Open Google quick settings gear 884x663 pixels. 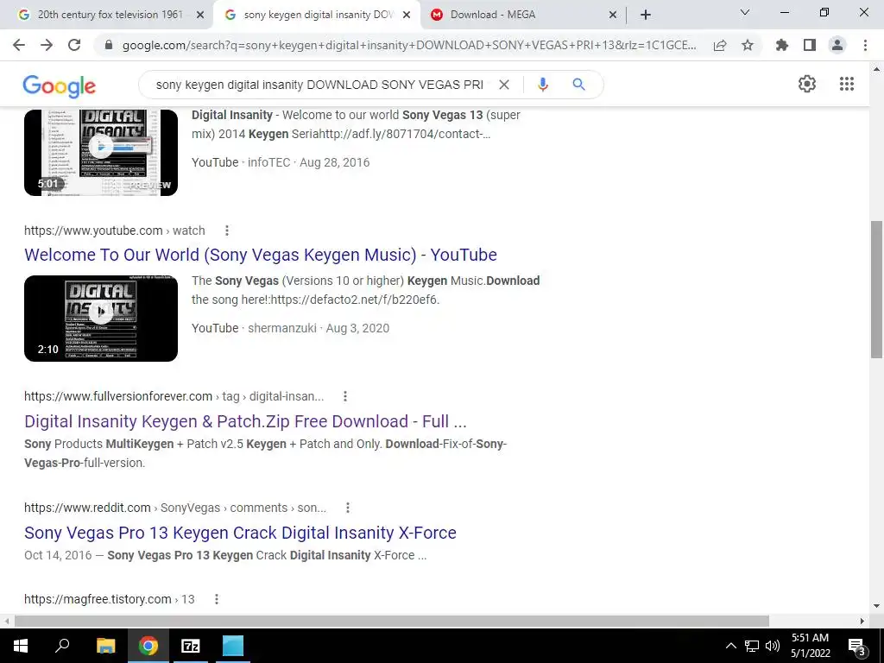(x=807, y=84)
